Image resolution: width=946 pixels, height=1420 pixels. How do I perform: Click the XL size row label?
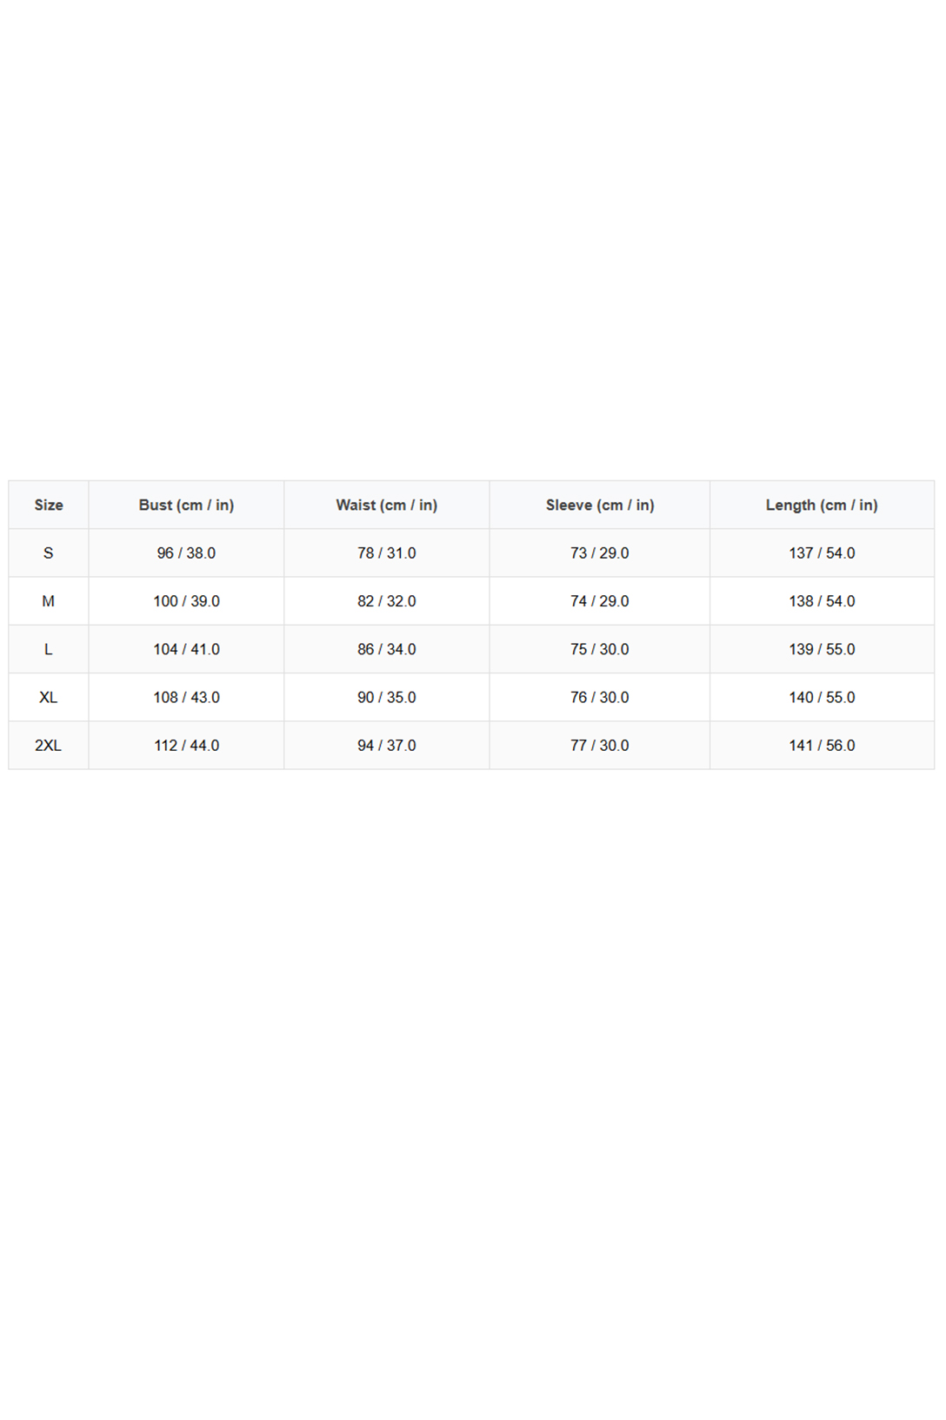click(49, 697)
